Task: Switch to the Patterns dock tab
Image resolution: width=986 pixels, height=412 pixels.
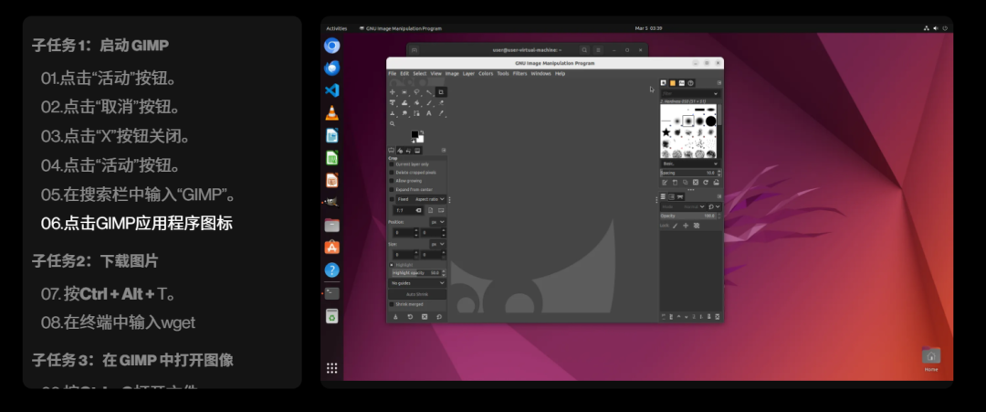Action: pos(672,83)
